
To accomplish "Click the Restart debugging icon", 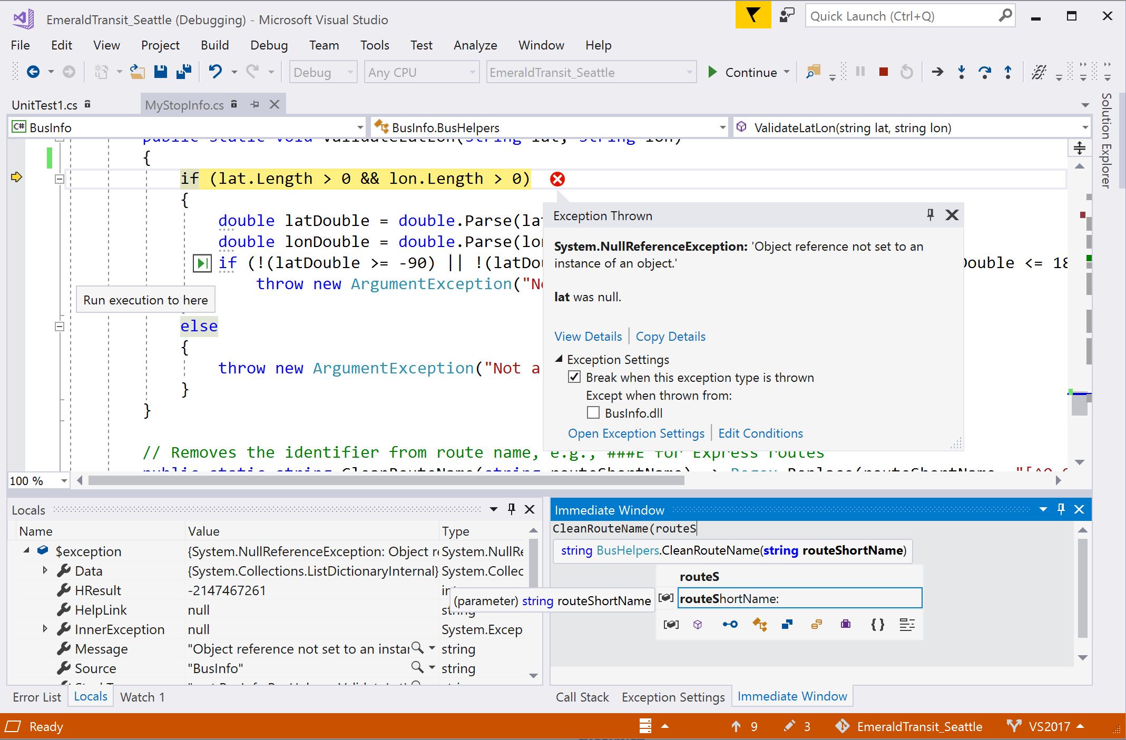I will [x=906, y=73].
